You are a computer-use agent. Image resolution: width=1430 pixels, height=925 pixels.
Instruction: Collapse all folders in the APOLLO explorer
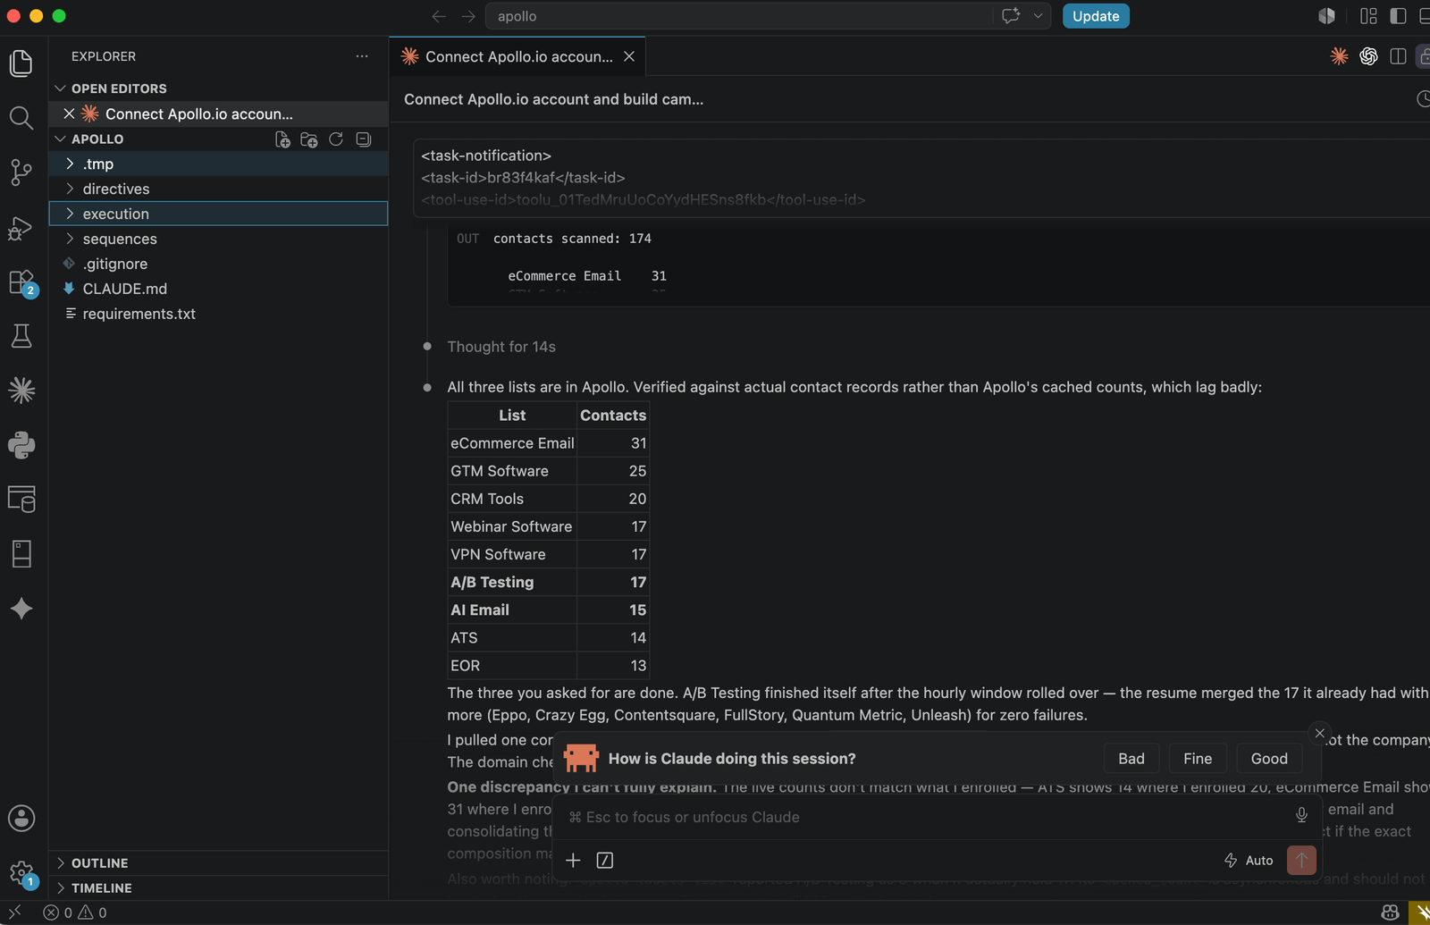[x=364, y=139]
